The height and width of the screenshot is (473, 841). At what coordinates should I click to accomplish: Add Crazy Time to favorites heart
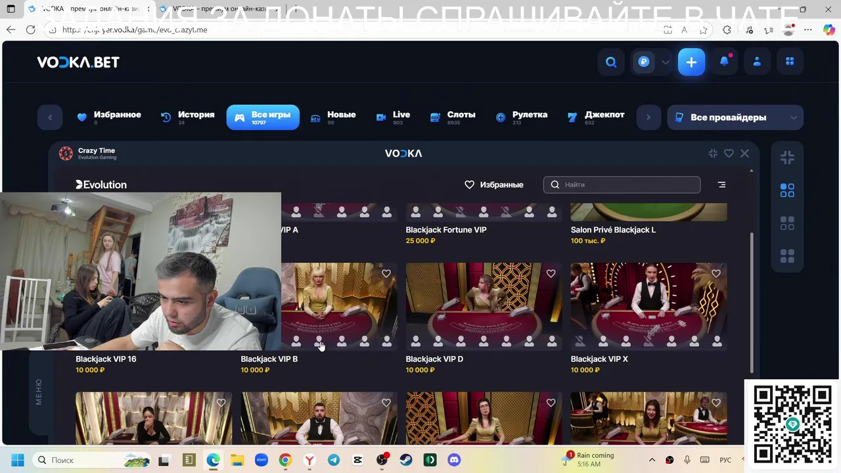(729, 153)
